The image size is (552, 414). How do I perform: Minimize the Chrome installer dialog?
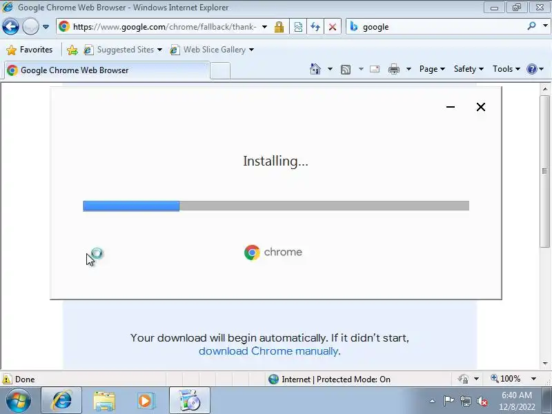(451, 107)
